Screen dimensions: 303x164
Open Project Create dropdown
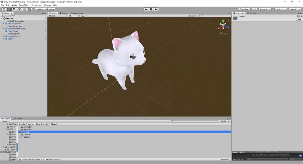(x=5, y=121)
